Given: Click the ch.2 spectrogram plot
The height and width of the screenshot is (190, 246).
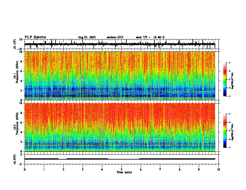Looking at the screenshot, I should click(x=120, y=127).
